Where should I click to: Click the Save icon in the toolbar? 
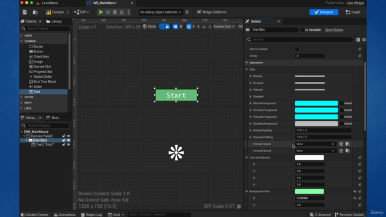tap(25, 12)
